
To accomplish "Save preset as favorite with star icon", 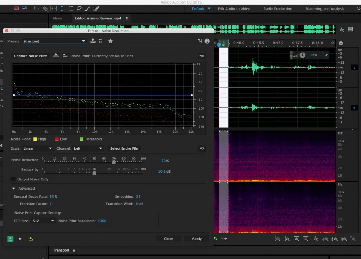I will click(x=110, y=41).
